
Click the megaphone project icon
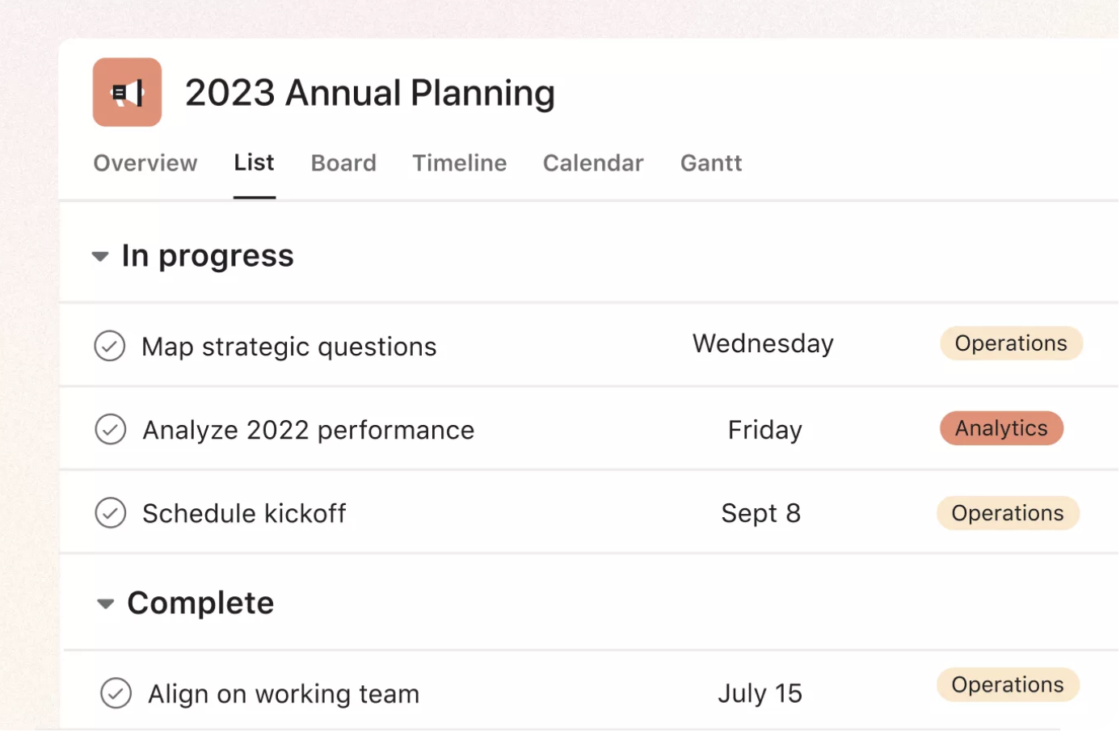pos(127,92)
